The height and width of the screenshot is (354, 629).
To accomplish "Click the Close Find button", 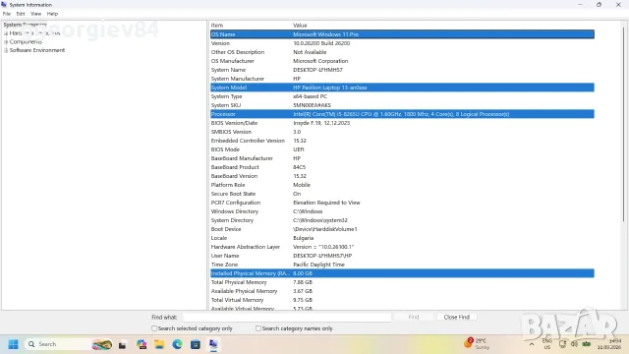I will pyautogui.click(x=456, y=317).
